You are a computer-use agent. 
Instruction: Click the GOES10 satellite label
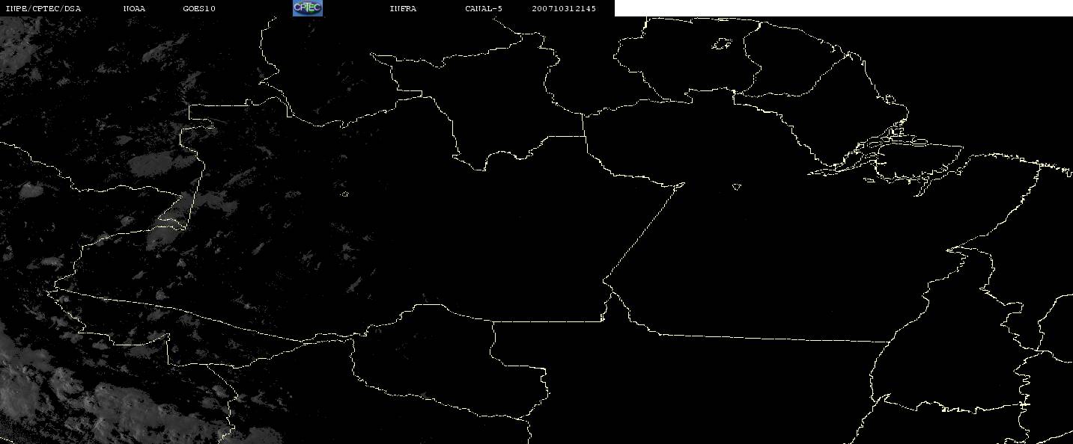pos(199,8)
